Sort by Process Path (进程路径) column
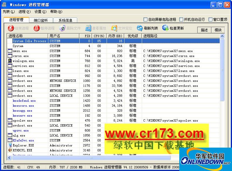Image resolution: width=232 pixels, height=171 pixels. pyautogui.click(x=181, y=36)
